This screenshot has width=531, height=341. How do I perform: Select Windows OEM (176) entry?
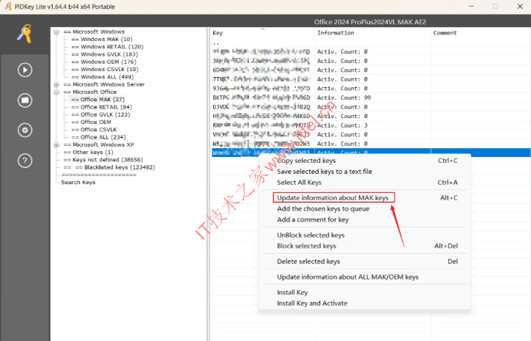pos(103,62)
